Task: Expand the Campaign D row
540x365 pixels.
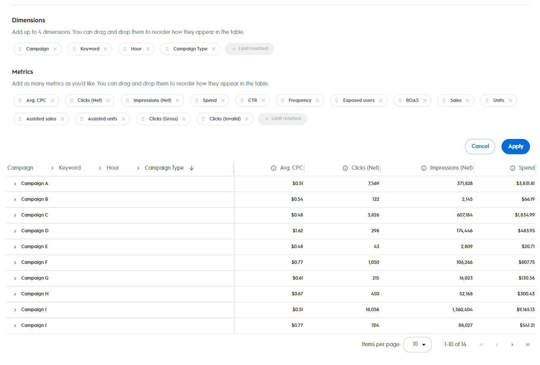Action: pyautogui.click(x=15, y=231)
